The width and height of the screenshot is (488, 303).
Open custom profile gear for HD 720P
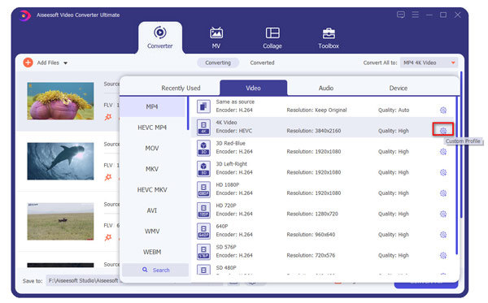[x=443, y=214]
